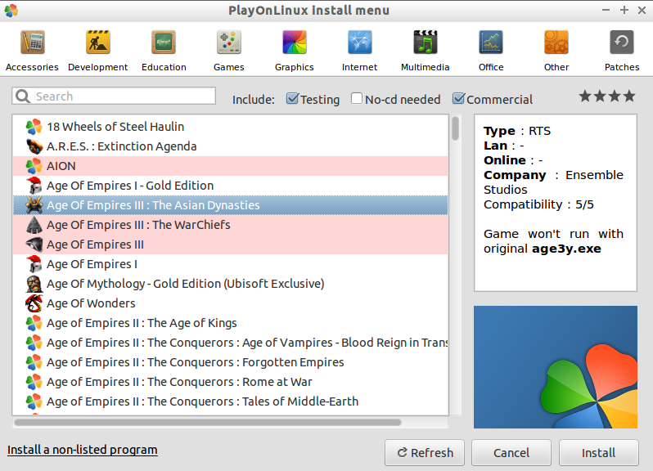
Task: Click the four-star rating display
Action: click(607, 96)
